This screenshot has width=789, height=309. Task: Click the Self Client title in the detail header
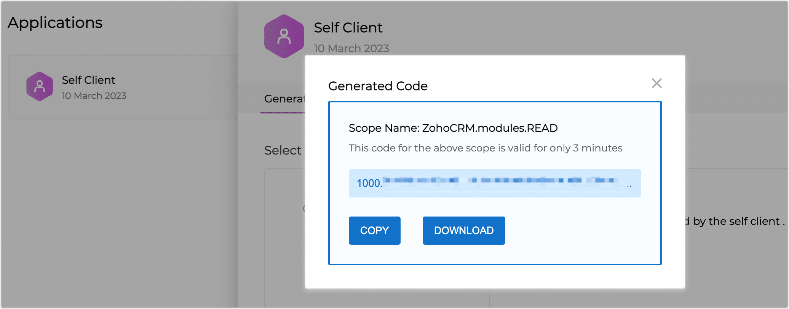pyautogui.click(x=348, y=27)
